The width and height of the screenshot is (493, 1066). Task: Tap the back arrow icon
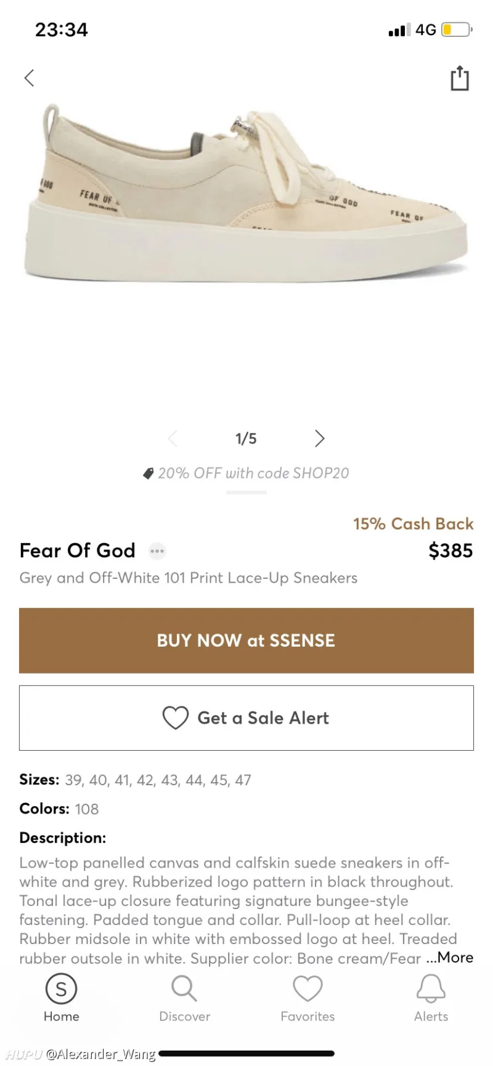[29, 78]
